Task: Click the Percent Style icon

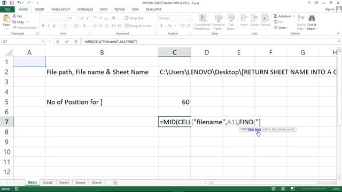Action: 170,26
